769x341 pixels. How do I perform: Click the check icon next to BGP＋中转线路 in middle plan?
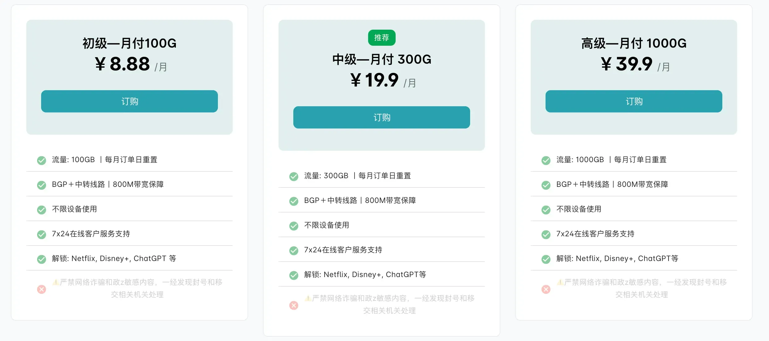tap(294, 201)
